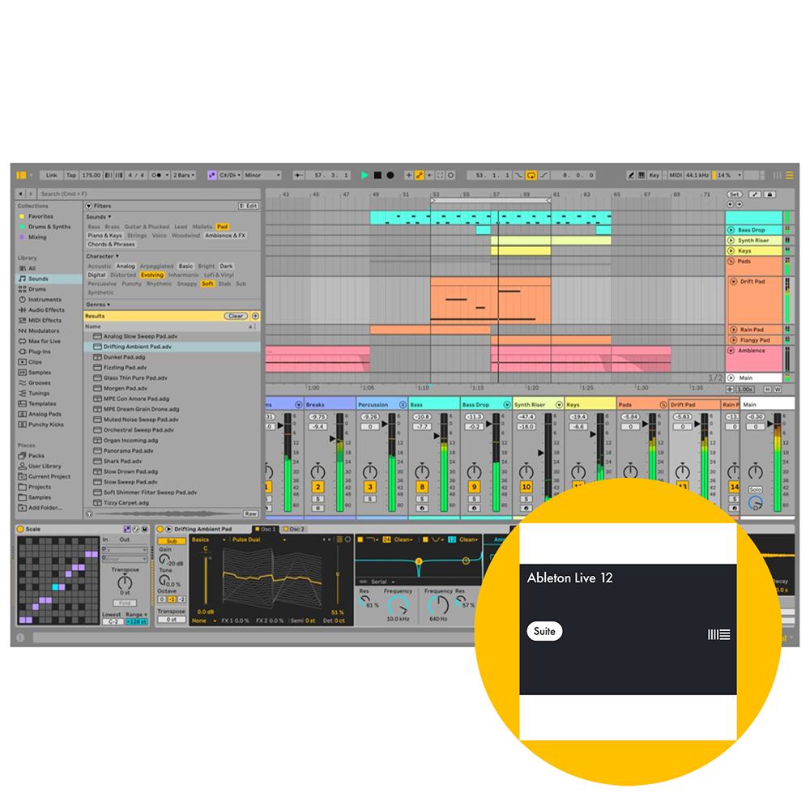Open the Key mapping mode

coord(654,175)
